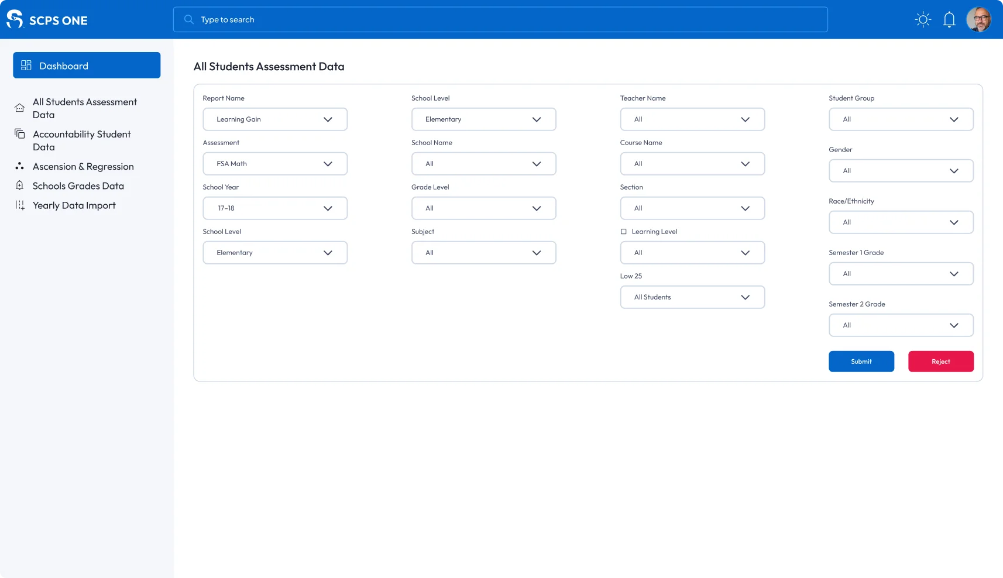
Task: Toggle the sun brightness theme icon
Action: pyautogui.click(x=923, y=20)
